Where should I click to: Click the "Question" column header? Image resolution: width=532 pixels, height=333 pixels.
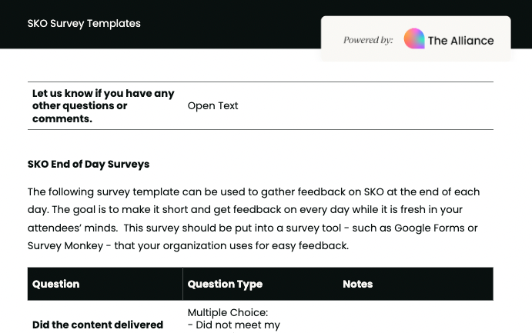56,284
